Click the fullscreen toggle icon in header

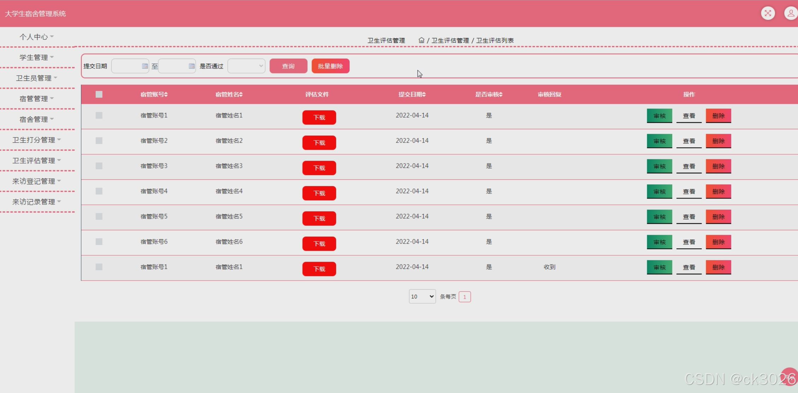[768, 13]
